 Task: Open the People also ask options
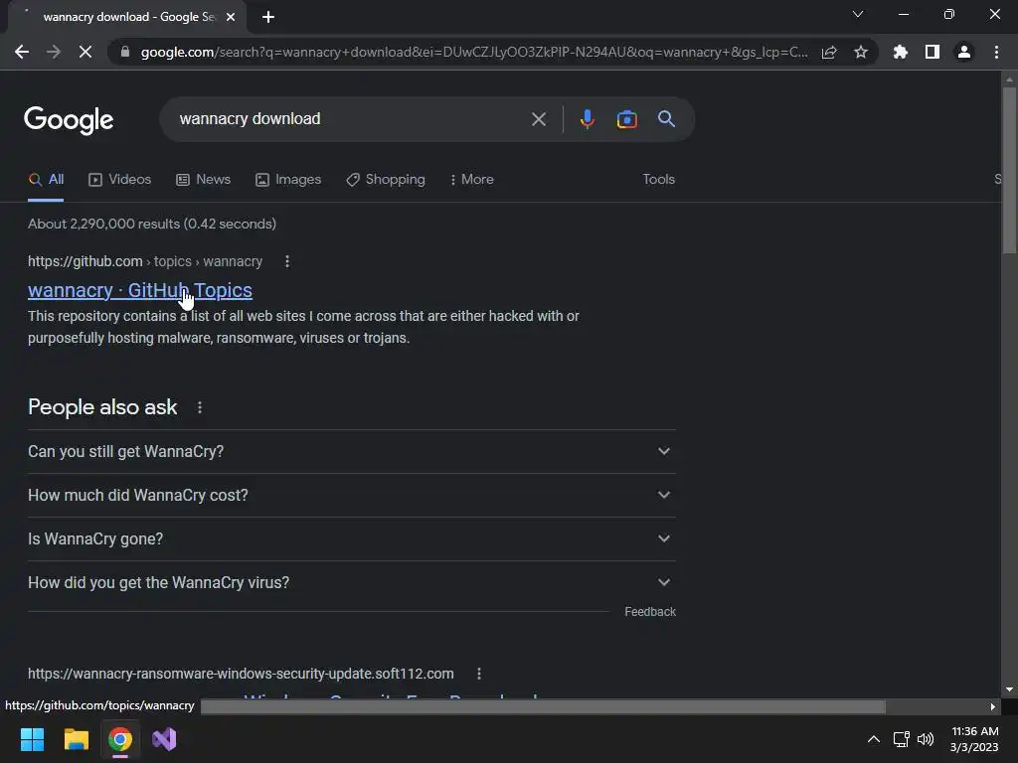199,407
